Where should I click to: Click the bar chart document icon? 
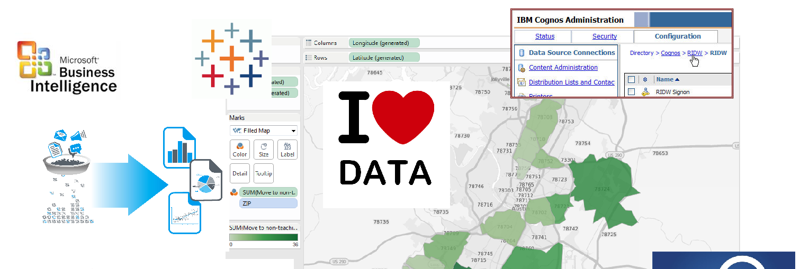pyautogui.click(x=179, y=148)
